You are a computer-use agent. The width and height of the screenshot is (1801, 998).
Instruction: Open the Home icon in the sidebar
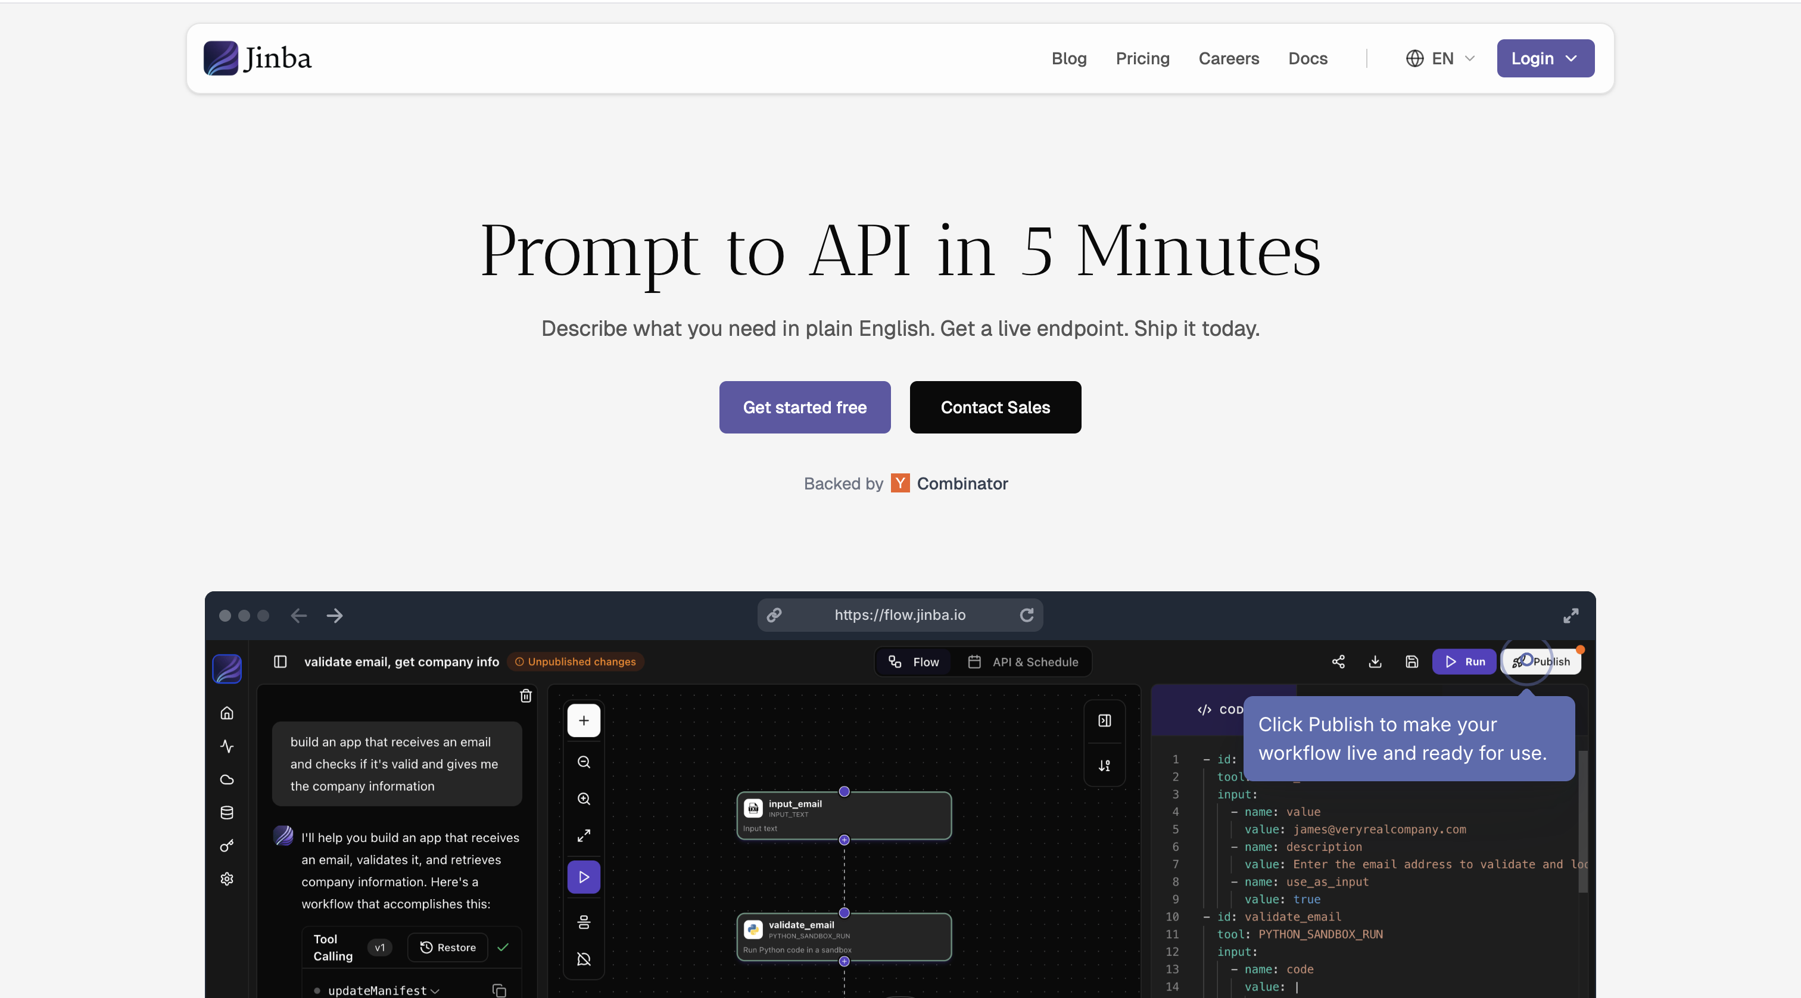pos(226,712)
